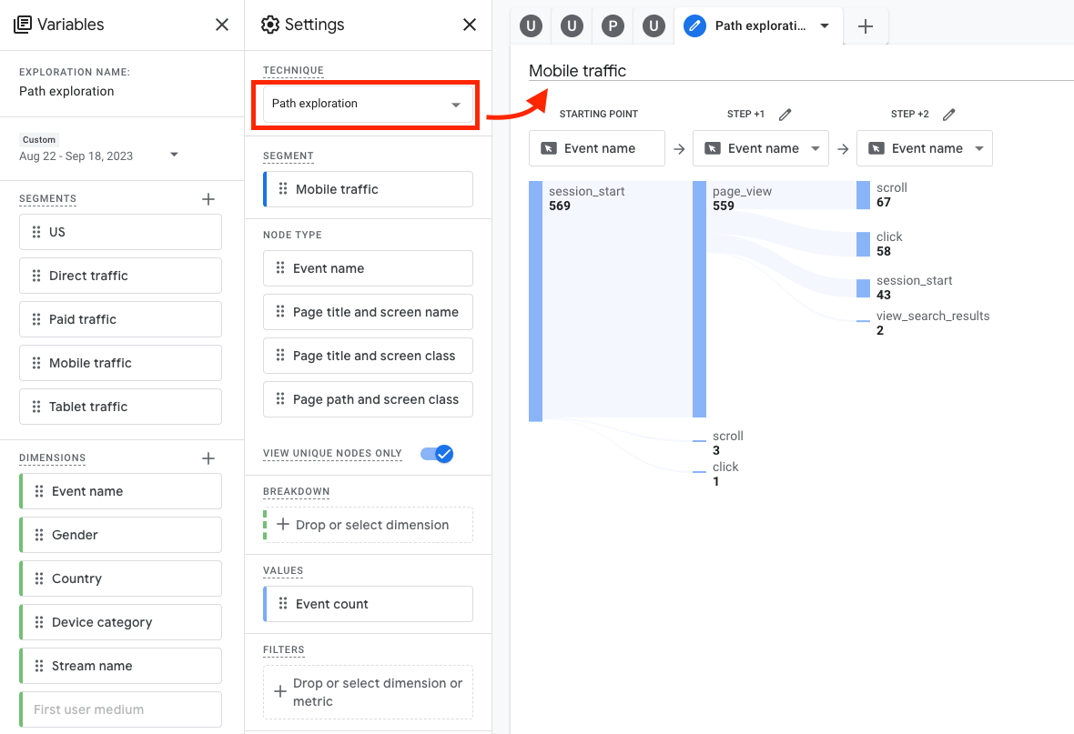Toggle View Unique Nodes Only switch
This screenshot has width=1074, height=734.
pos(437,454)
